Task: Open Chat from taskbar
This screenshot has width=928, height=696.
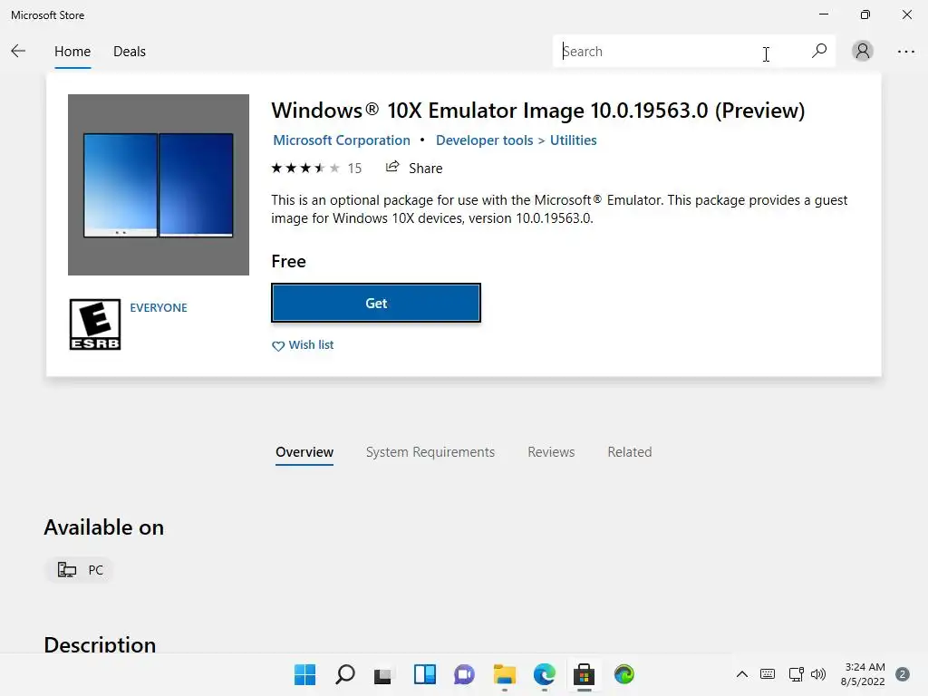Action: pos(464,674)
